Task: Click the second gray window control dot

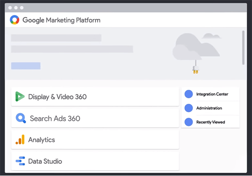Action: point(16,8)
